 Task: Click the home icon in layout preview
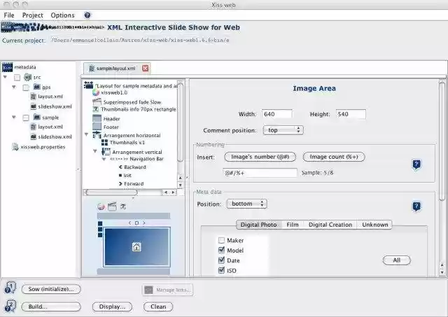[x=136, y=247]
